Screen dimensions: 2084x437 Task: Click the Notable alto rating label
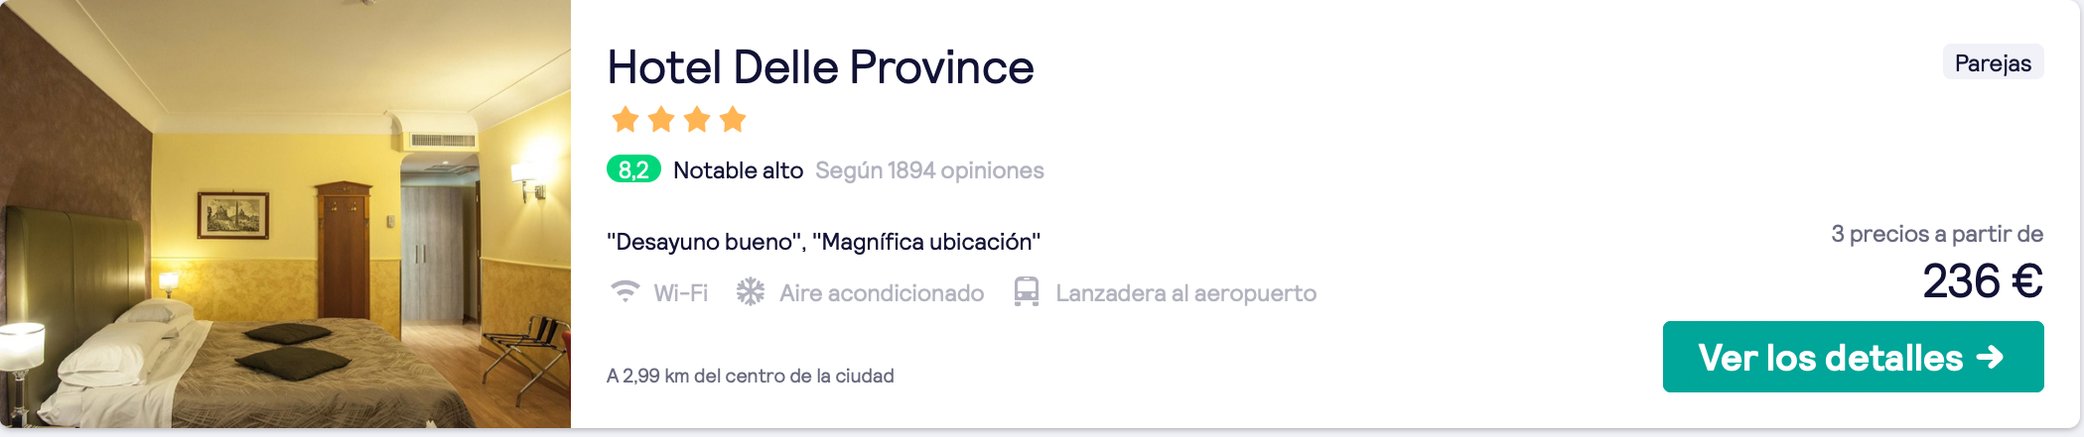(x=738, y=170)
